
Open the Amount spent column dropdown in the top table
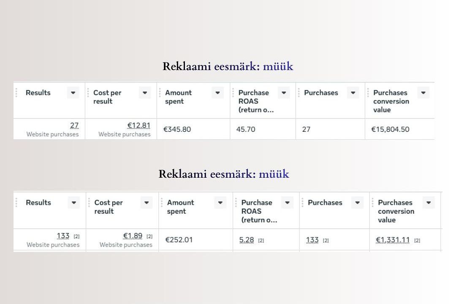[x=217, y=92]
